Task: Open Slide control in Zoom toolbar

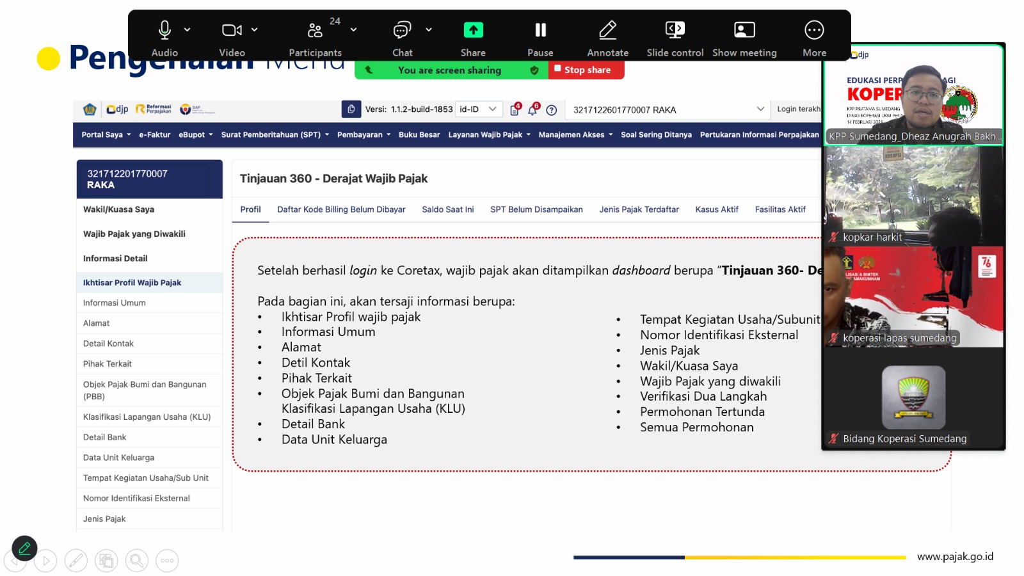Action: point(675,30)
